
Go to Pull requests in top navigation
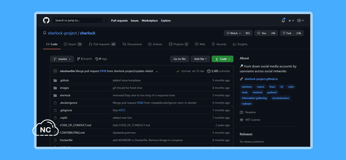[x=119, y=21]
